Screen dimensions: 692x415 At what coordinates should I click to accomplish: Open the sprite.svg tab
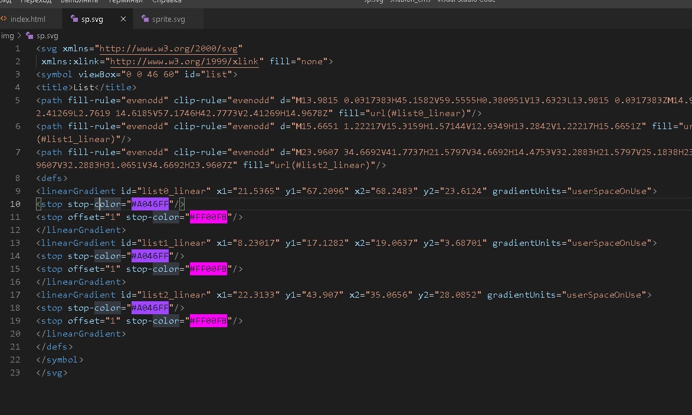168,19
